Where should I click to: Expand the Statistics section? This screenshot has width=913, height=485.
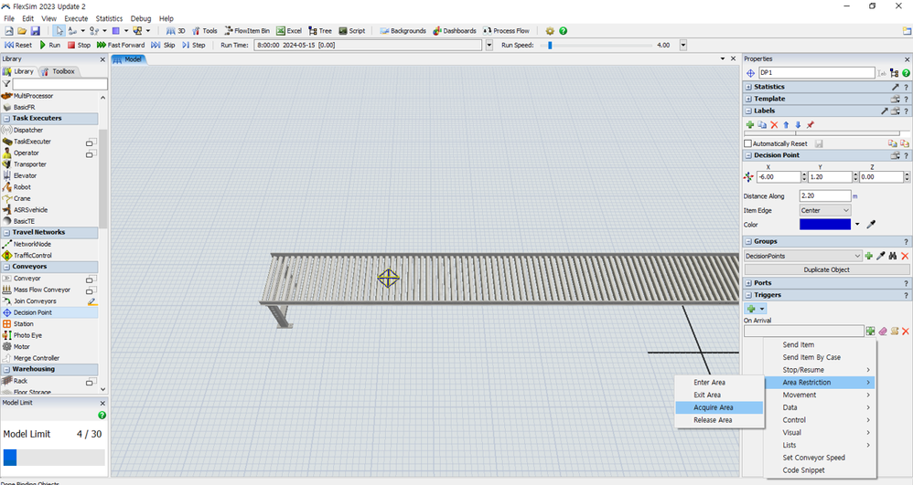(749, 87)
